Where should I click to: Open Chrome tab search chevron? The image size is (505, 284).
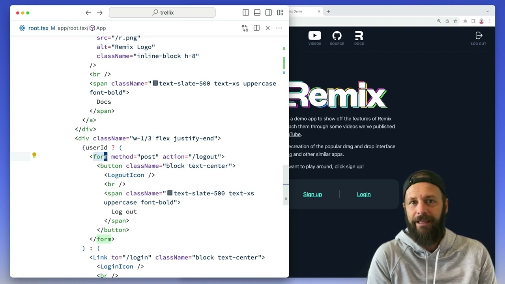coord(488,11)
